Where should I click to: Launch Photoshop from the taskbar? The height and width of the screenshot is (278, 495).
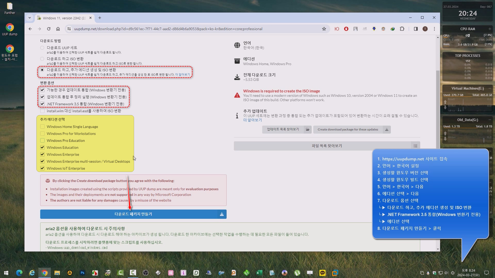82,273
